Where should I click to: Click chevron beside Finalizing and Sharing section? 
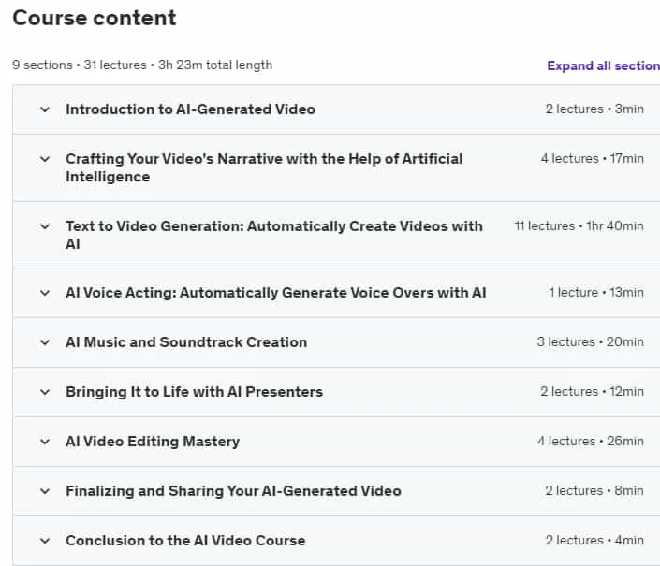click(x=45, y=491)
